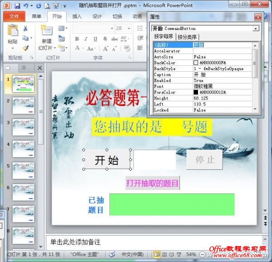Open the Font group dialog launcher
This screenshot has width=272, height=262.
click(130, 57)
